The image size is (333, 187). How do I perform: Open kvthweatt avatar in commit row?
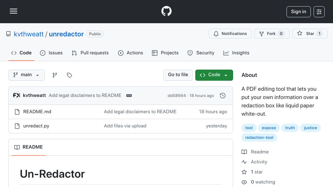17,96
